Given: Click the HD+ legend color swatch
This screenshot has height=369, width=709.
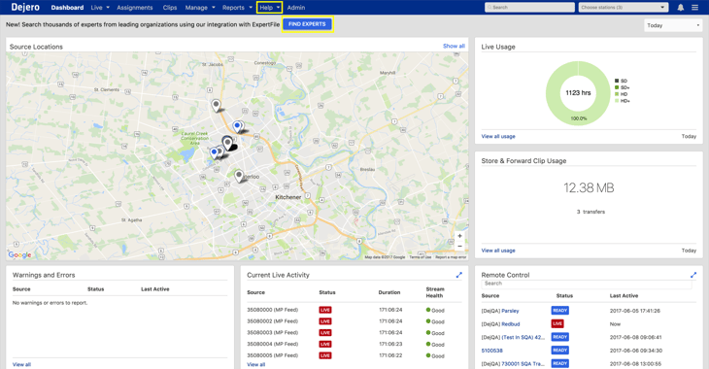Looking at the screenshot, I should click(x=617, y=101).
